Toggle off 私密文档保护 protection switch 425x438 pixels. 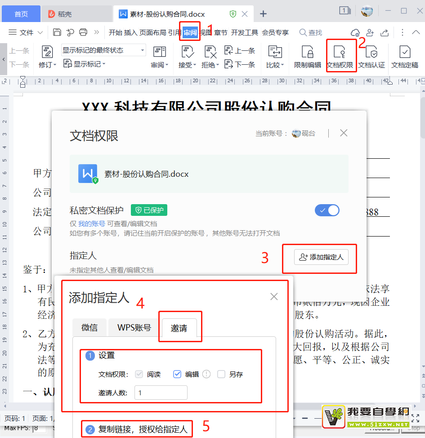click(327, 210)
